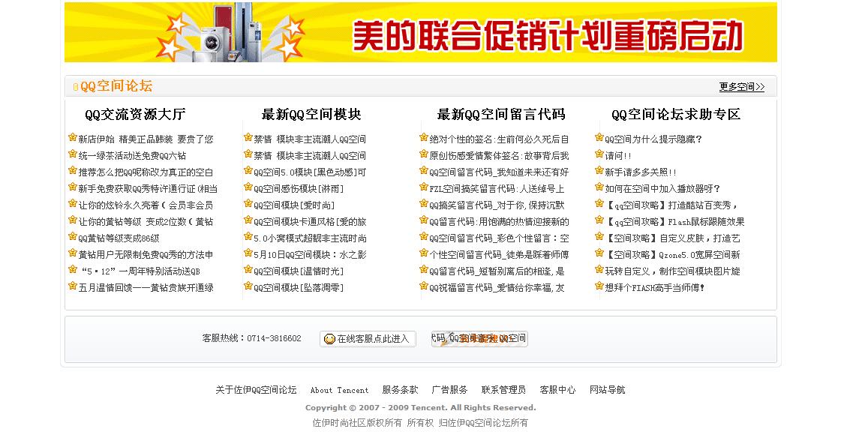Click the star bullet before "QQ空间感伤模块[淋雨]"
Screen dimensions: 847x432
pyautogui.click(x=248, y=187)
